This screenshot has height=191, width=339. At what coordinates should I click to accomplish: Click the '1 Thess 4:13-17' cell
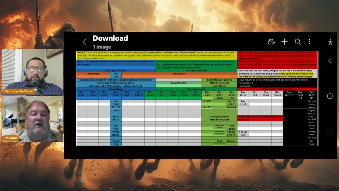231,133
